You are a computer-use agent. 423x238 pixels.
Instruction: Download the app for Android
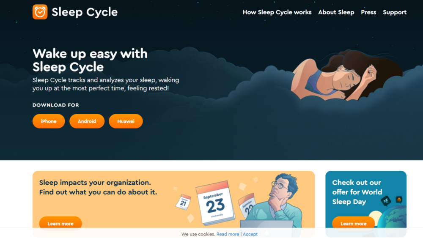[x=87, y=121]
